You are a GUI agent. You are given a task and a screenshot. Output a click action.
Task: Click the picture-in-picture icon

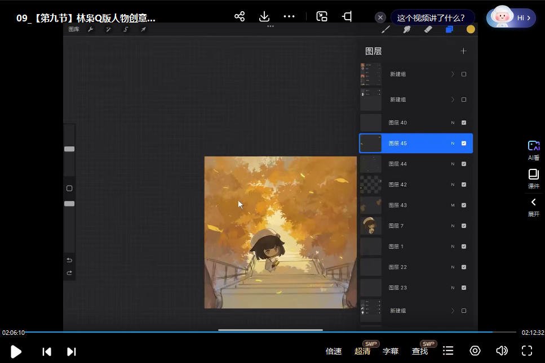[x=322, y=16]
